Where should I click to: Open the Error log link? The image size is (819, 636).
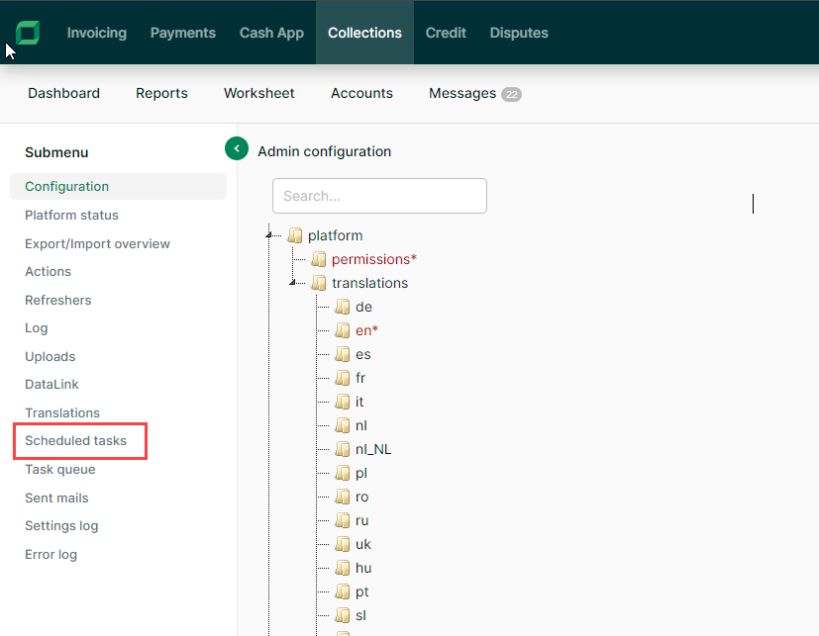point(51,554)
